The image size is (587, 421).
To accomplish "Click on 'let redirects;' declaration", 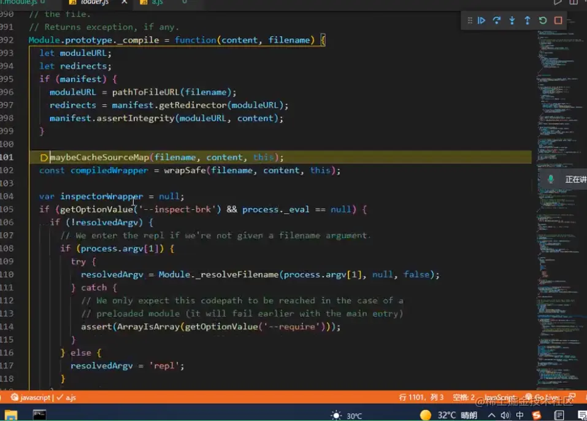I will click(x=75, y=66).
